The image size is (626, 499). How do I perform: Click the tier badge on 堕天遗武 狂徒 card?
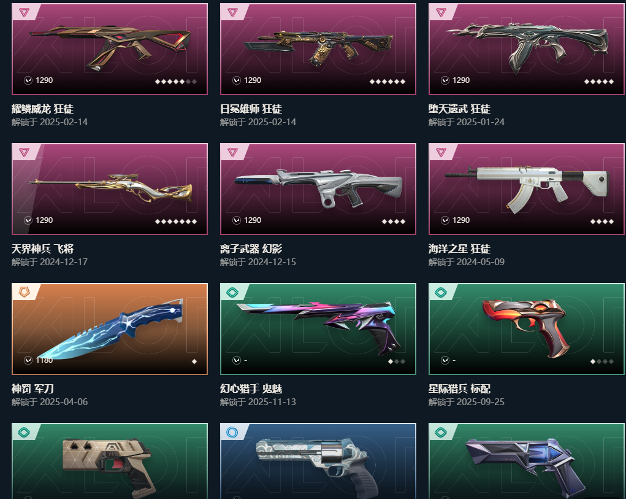(441, 12)
